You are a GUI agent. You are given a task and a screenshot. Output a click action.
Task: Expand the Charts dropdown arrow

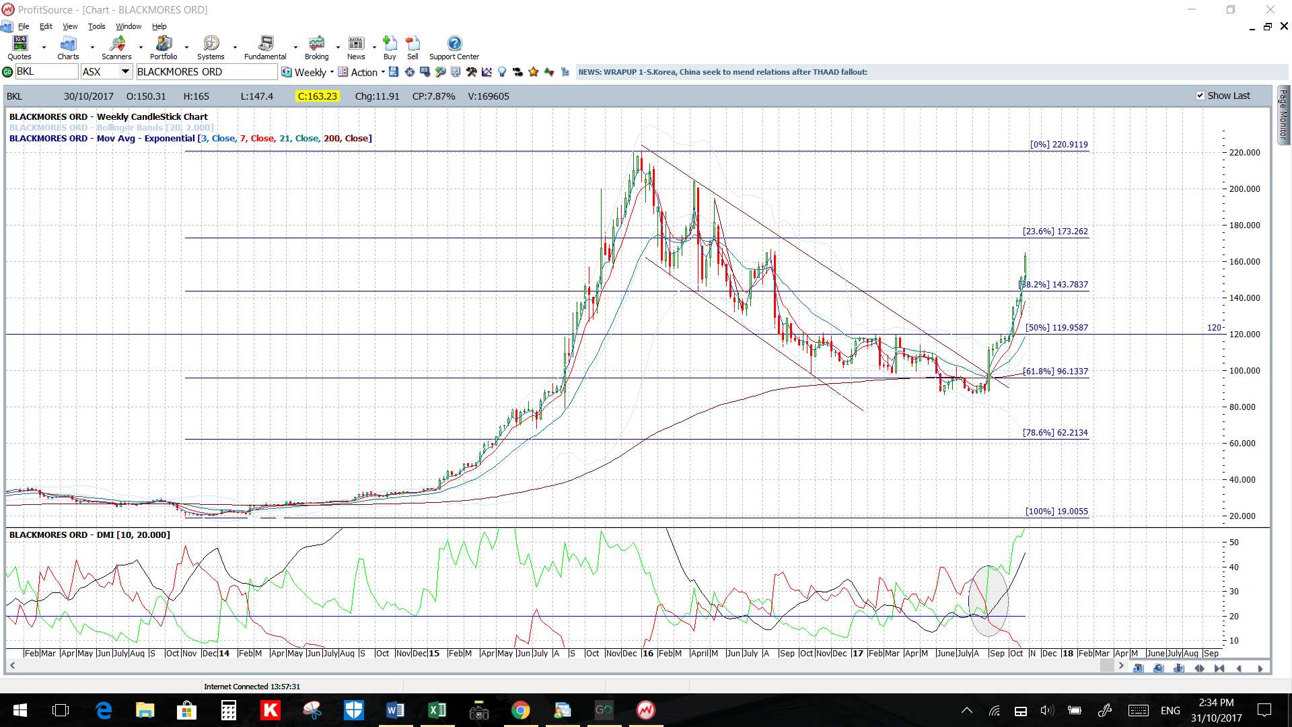[92, 48]
